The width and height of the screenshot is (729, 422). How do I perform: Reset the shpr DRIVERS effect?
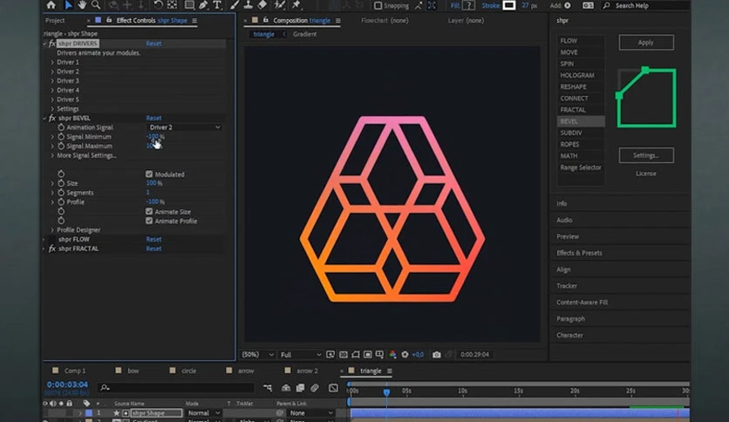click(153, 44)
